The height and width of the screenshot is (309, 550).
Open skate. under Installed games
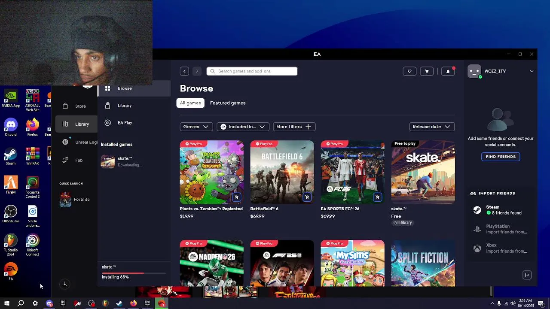click(x=134, y=161)
